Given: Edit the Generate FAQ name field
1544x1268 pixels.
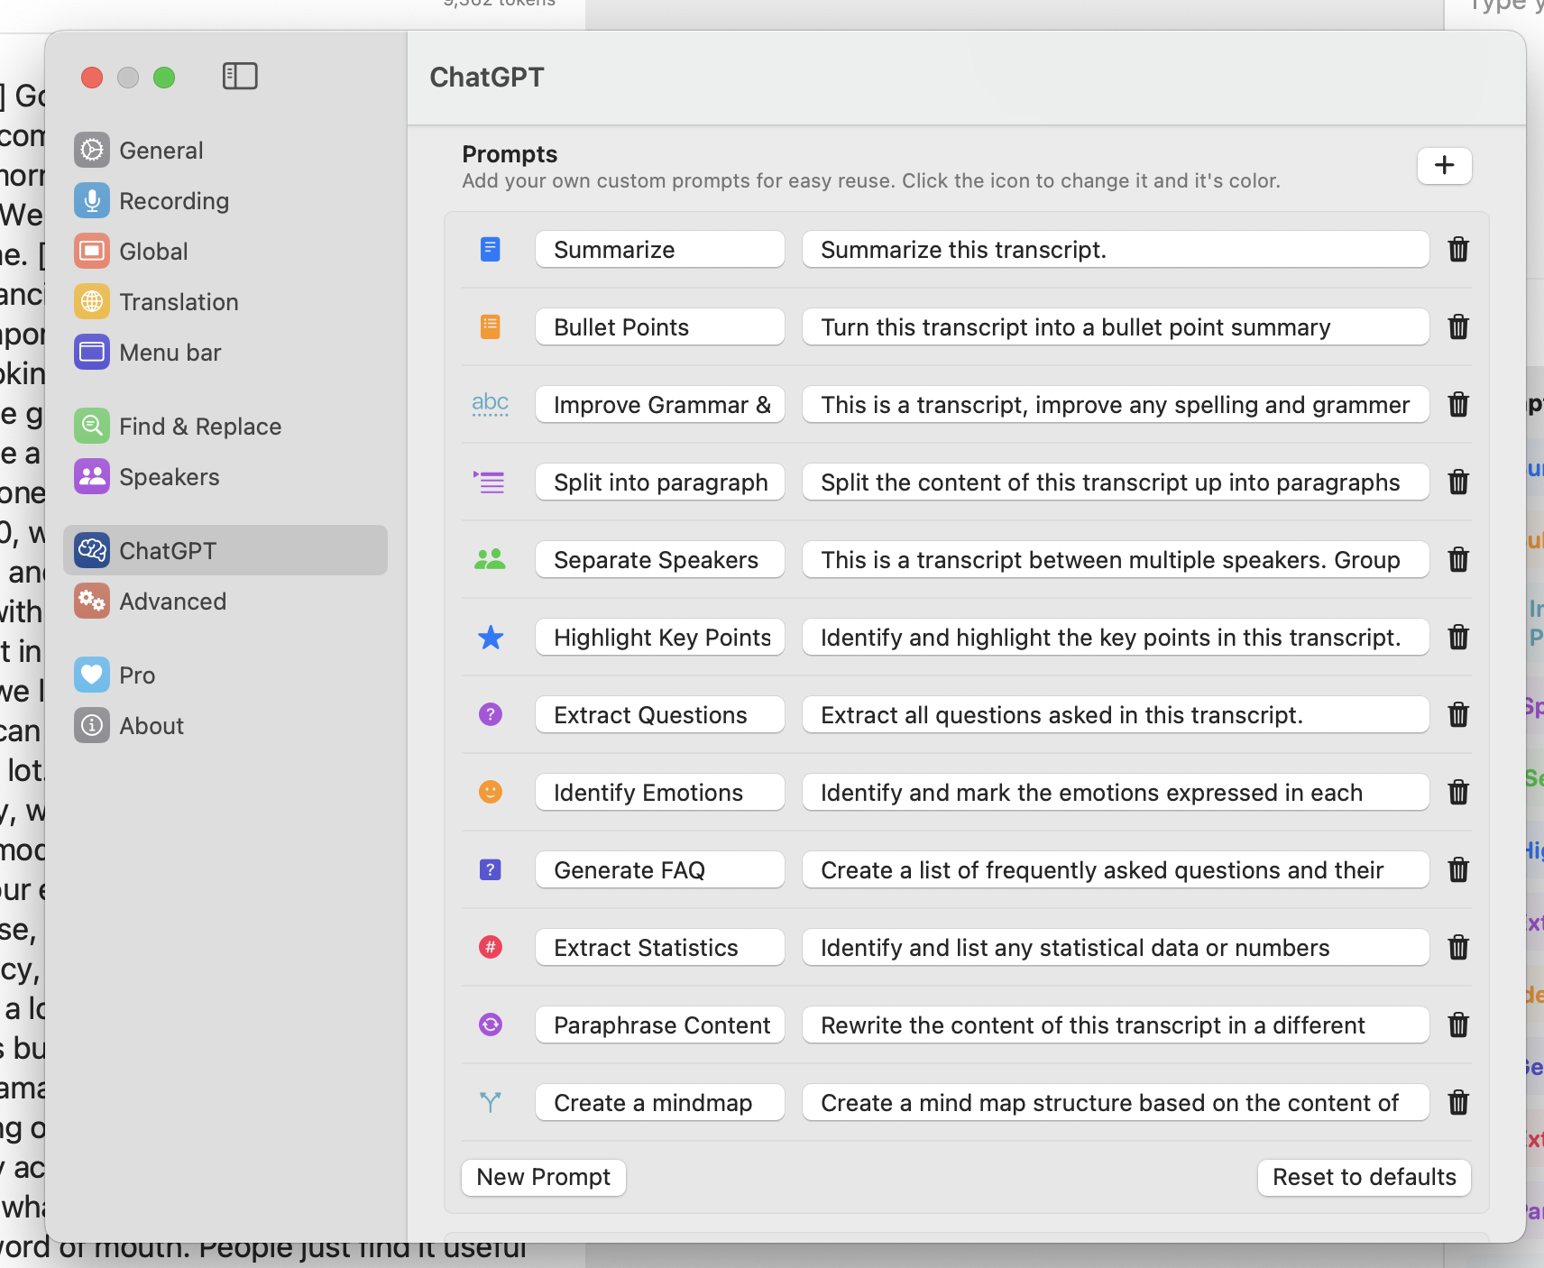Looking at the screenshot, I should [x=660, y=869].
